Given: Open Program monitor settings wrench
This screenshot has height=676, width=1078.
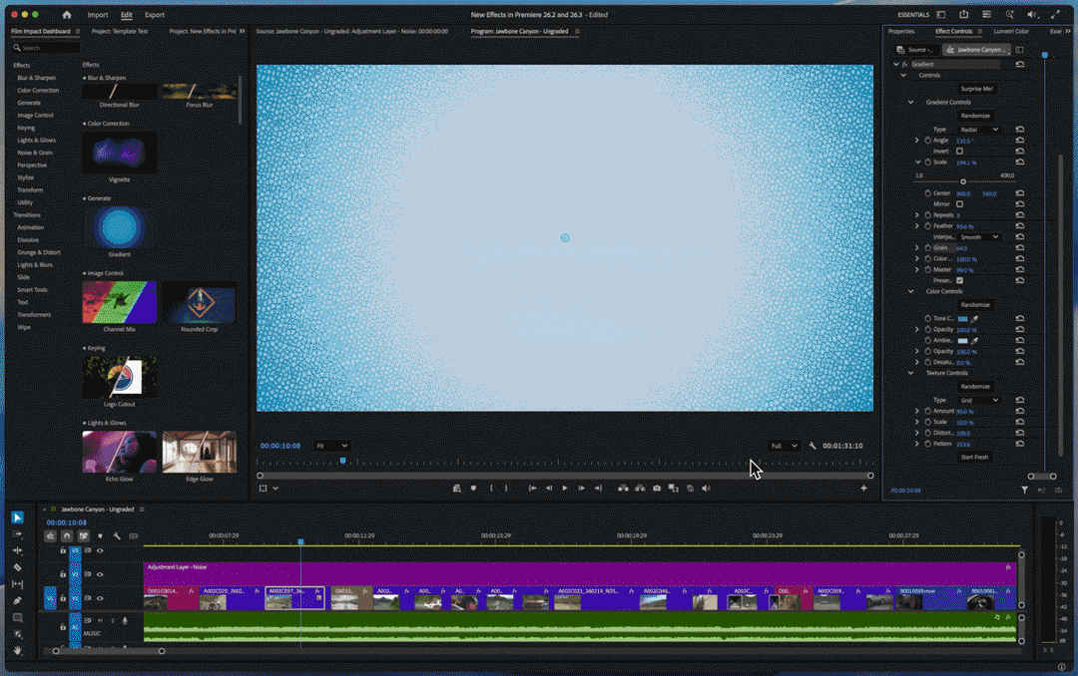Looking at the screenshot, I should 812,446.
